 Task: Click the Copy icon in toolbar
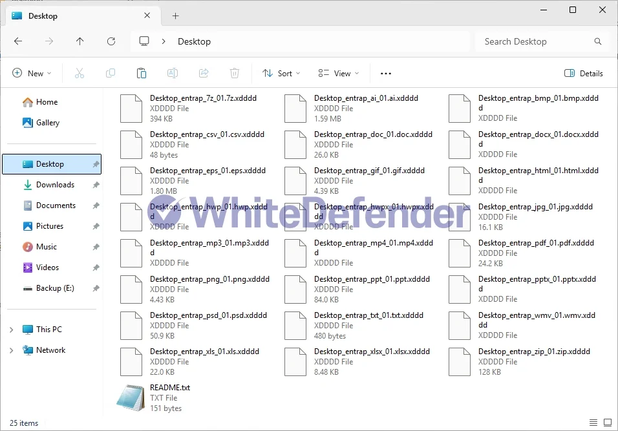(111, 74)
